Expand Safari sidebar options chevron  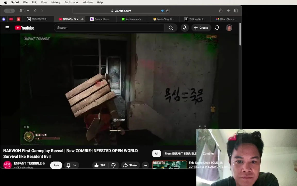[28, 11]
